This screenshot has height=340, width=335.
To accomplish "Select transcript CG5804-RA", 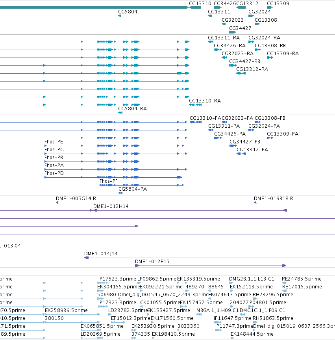I will [132, 109].
